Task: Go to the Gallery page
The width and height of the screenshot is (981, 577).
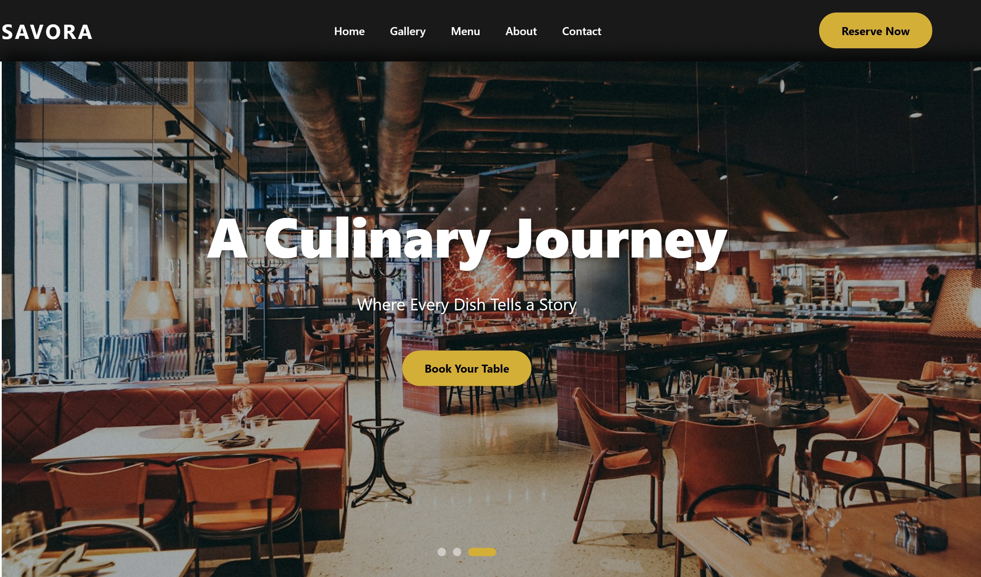Action: pos(408,31)
